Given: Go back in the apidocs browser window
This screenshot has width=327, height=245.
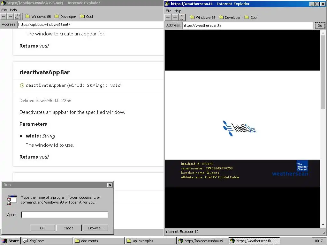Looking at the screenshot, I should (4, 17).
